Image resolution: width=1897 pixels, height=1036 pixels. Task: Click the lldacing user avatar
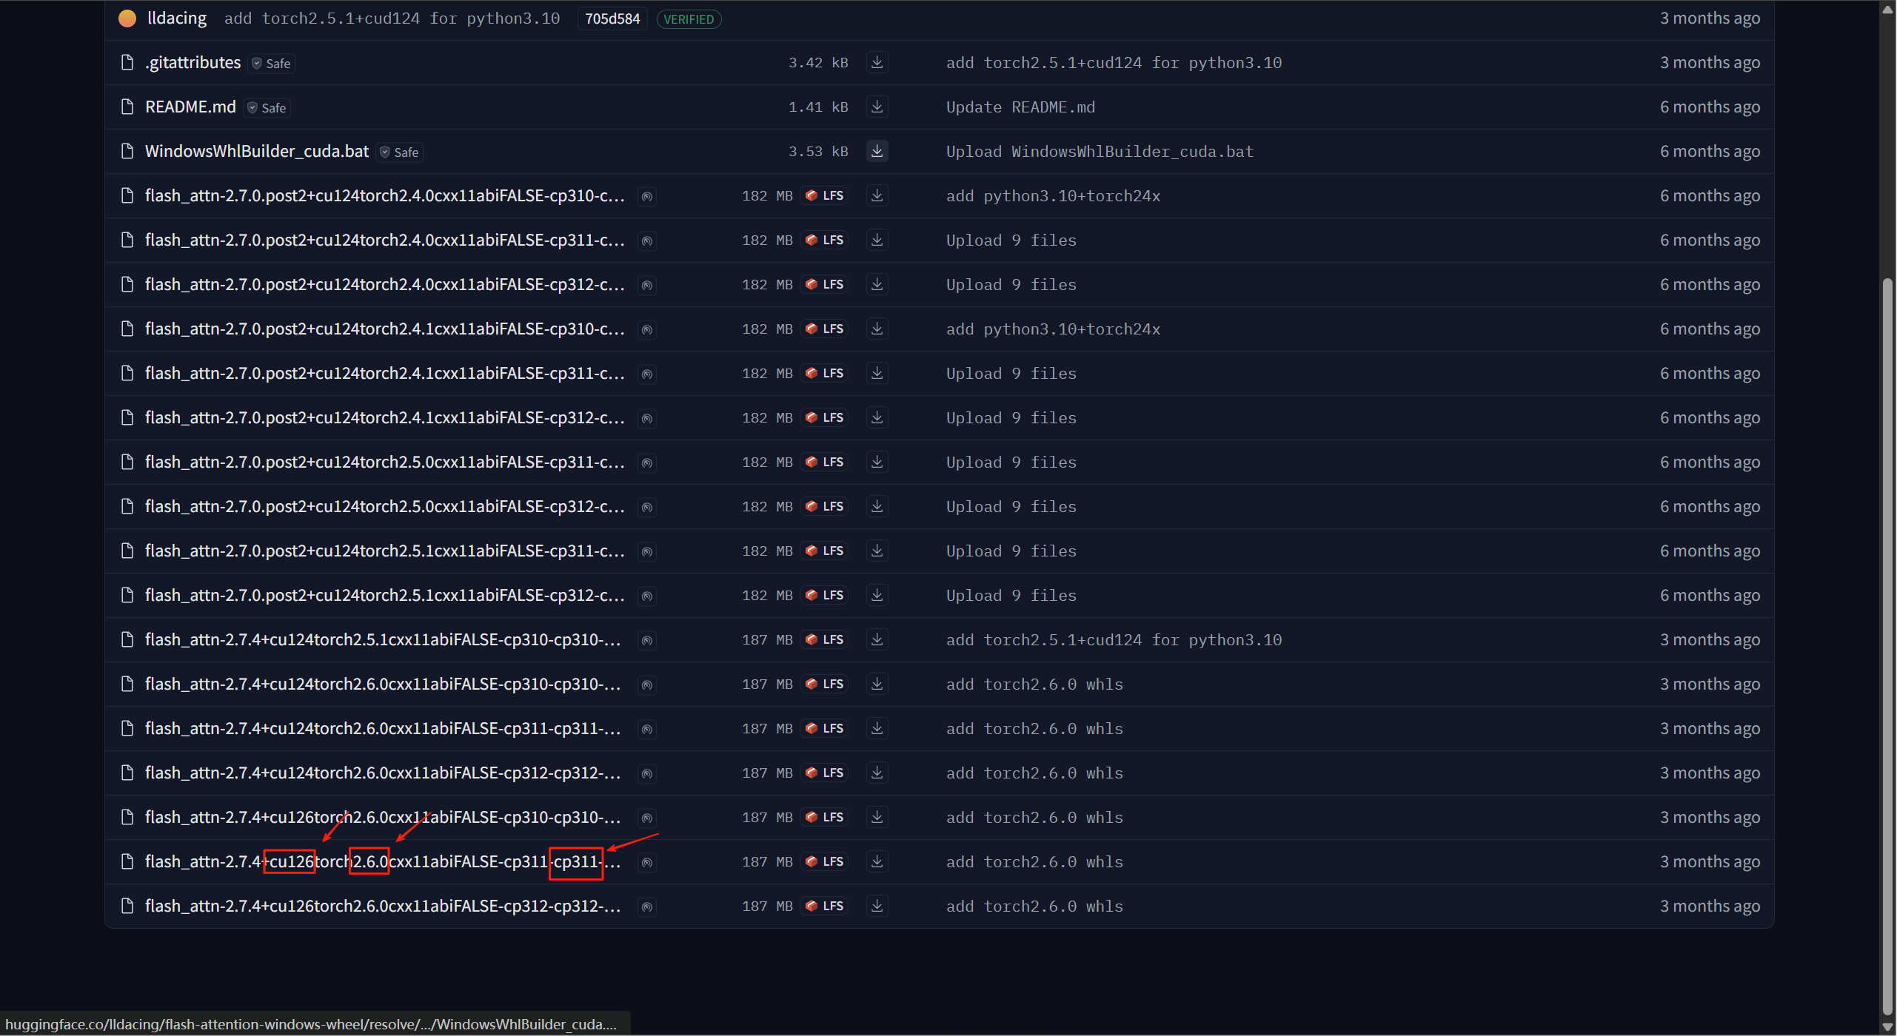coord(127,18)
